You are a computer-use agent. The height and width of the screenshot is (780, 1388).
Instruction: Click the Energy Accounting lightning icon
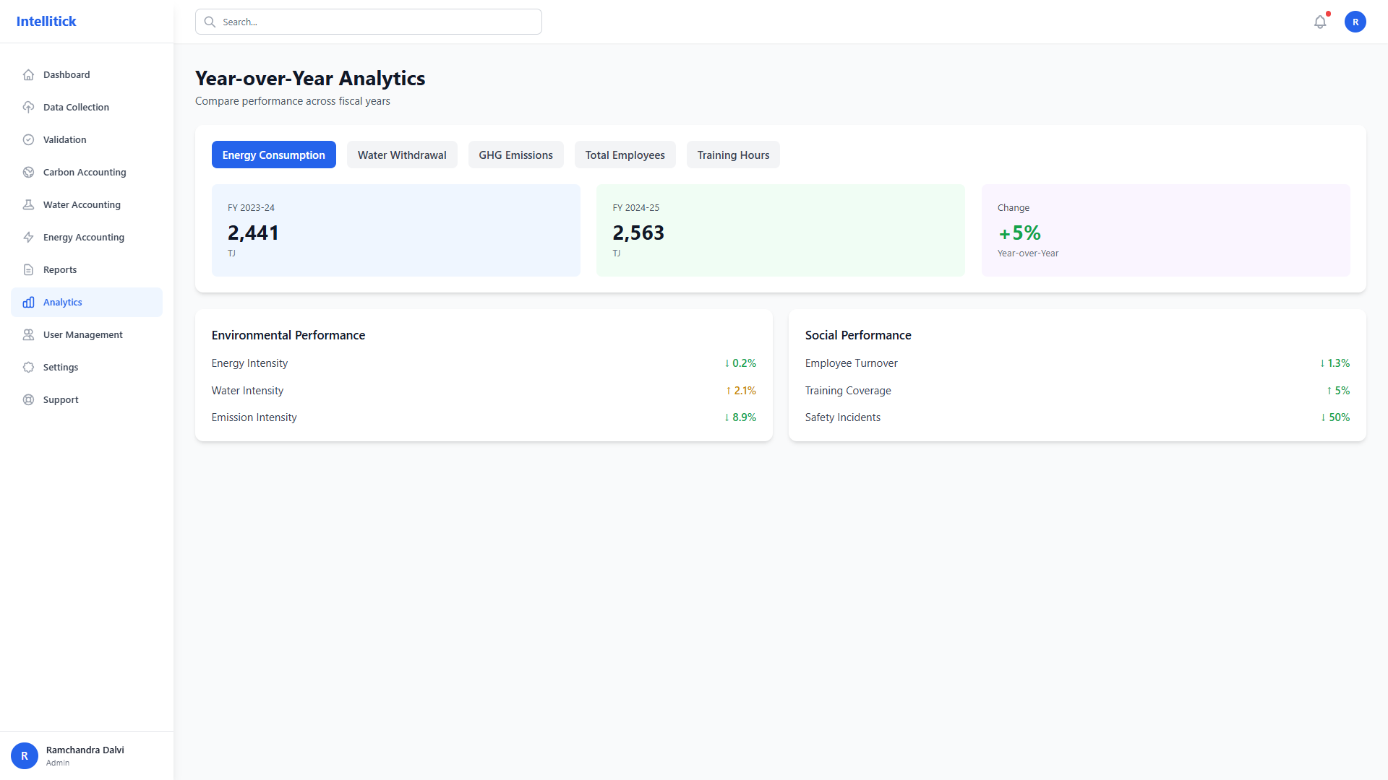pyautogui.click(x=28, y=237)
